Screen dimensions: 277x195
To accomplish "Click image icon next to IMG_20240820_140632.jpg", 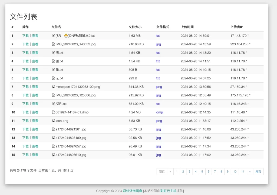I will [x=53, y=44].
